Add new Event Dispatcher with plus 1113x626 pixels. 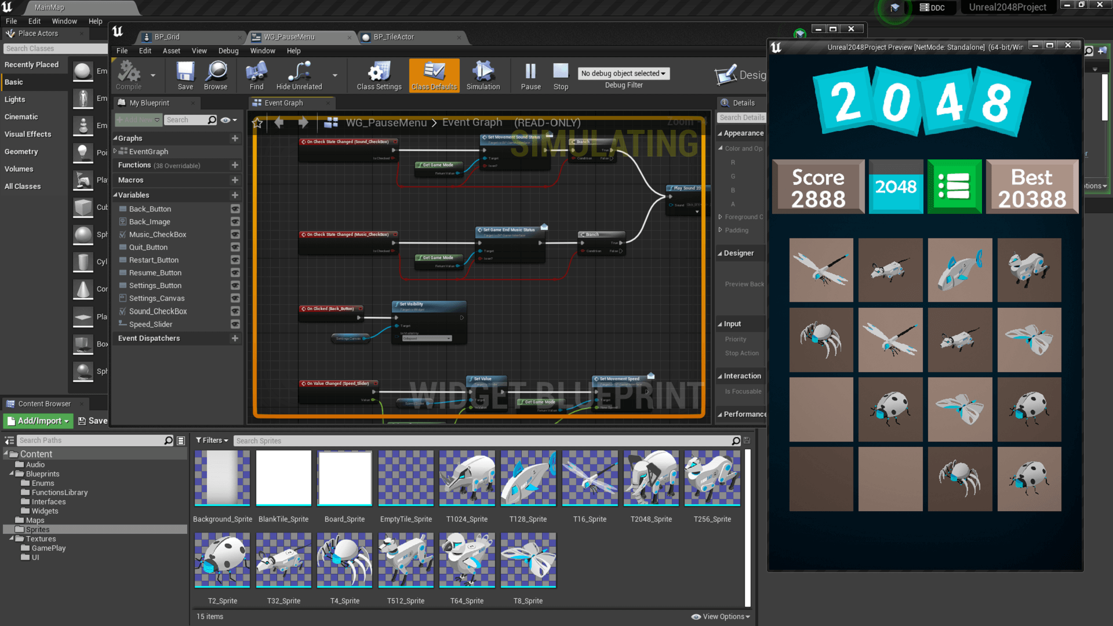(x=235, y=339)
